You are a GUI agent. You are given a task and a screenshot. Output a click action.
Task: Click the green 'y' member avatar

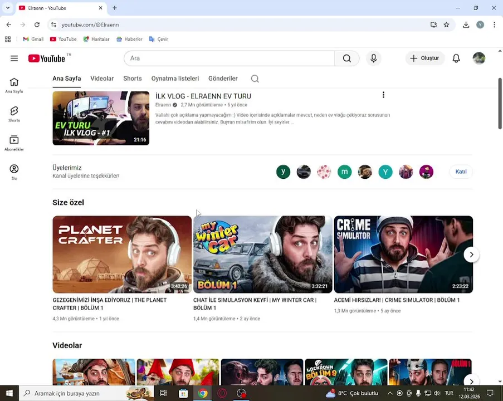284,172
